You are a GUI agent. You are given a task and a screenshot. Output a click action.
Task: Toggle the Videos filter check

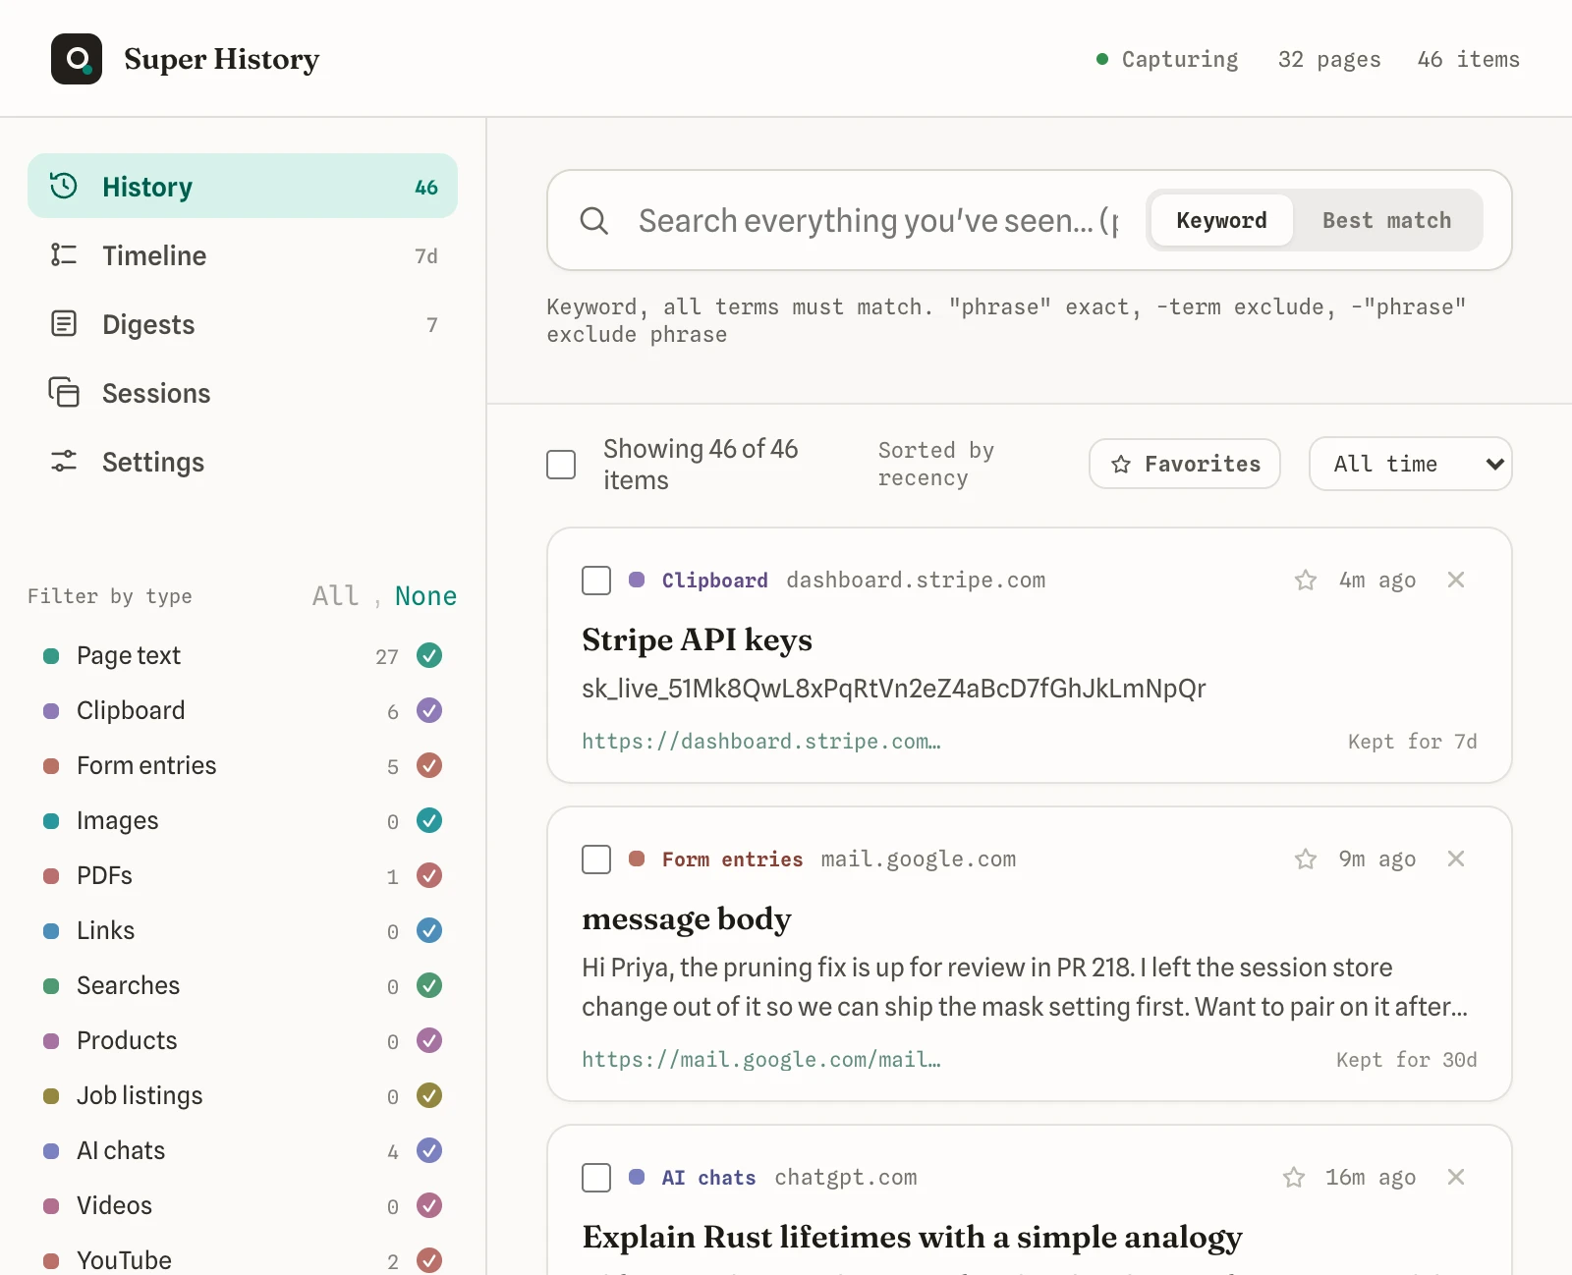[x=429, y=1205]
